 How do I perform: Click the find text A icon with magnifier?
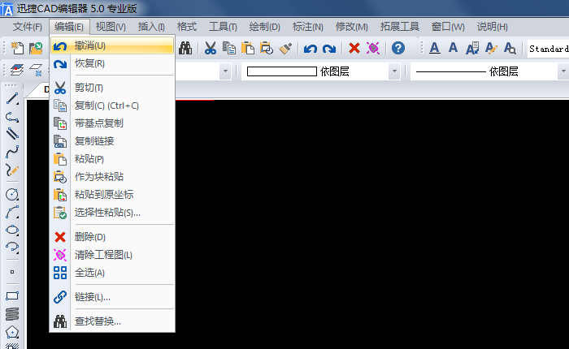[x=510, y=48]
